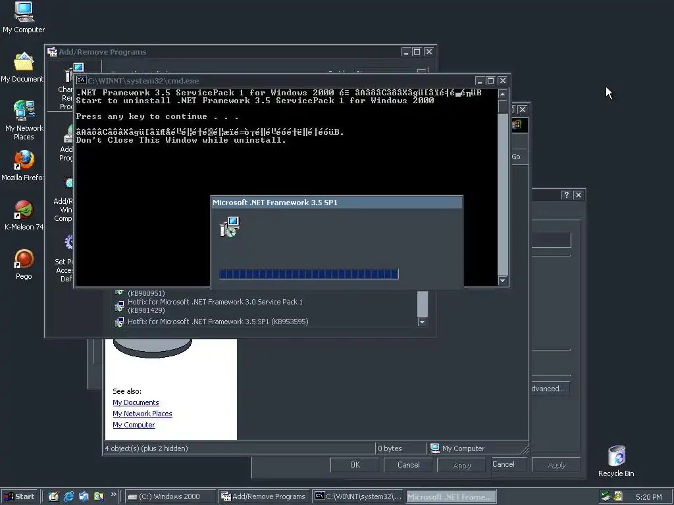Click the fourth quick launch icon with magnifier
The width and height of the screenshot is (674, 505).
tap(99, 496)
